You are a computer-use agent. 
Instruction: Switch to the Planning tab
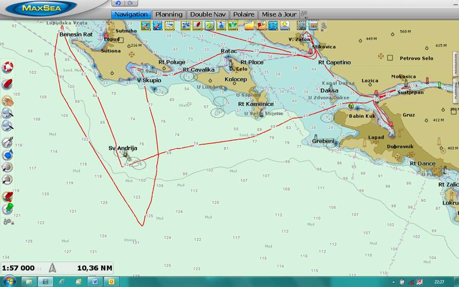pos(169,14)
